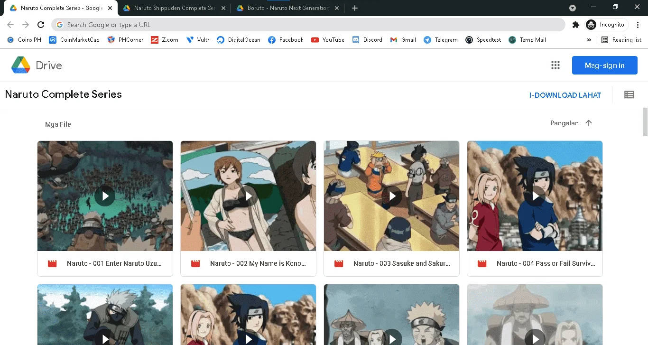648x345 pixels.
Task: Open Discord bookmark
Action: click(x=367, y=40)
